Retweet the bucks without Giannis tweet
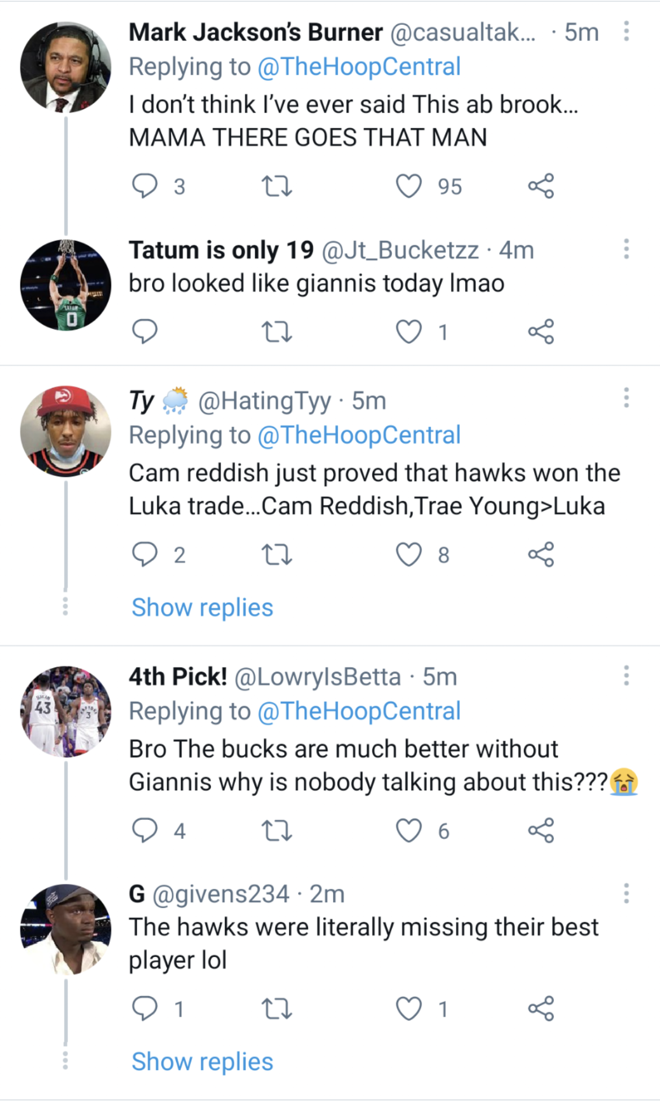 click(277, 831)
